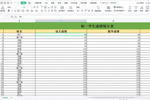The height and width of the screenshot is (100, 150).
Task: Click the distributed alignment icon
Action: pos(55,11)
